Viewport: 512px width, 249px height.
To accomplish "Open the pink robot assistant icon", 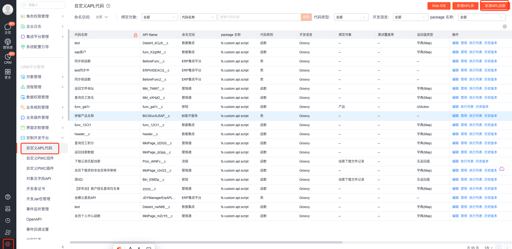I will 502,169.
